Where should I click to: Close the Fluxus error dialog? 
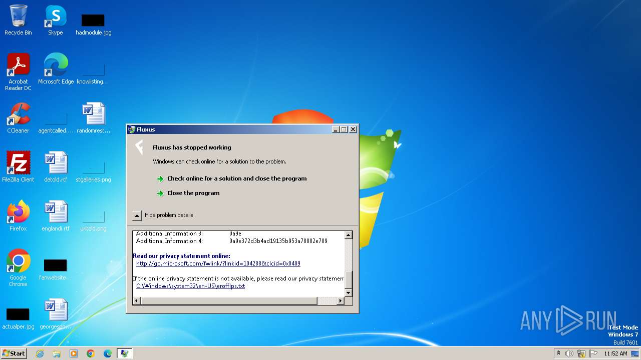click(x=353, y=129)
